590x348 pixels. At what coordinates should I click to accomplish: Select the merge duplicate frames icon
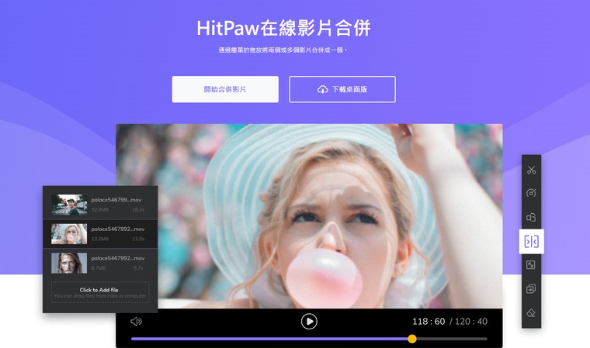point(531,288)
